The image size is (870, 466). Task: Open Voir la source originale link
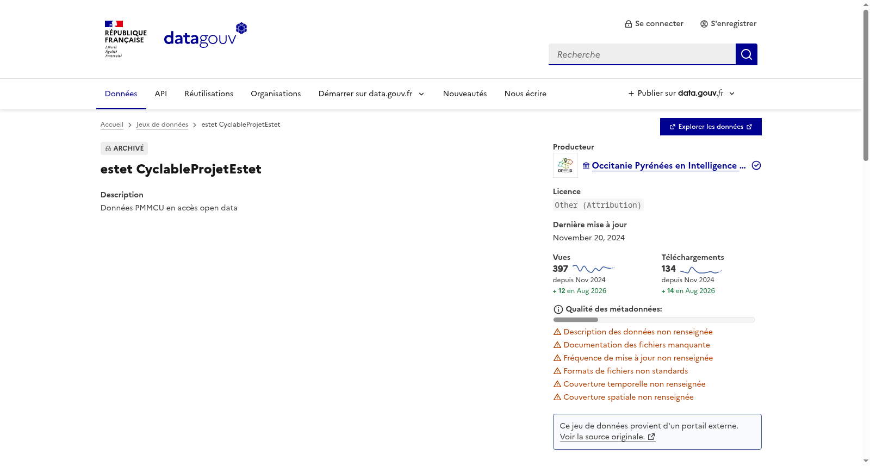coord(607,437)
